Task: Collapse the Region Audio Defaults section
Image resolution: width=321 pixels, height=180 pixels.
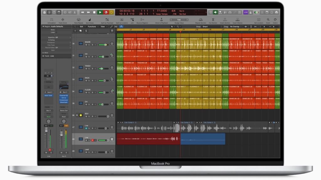Action: tap(43, 27)
